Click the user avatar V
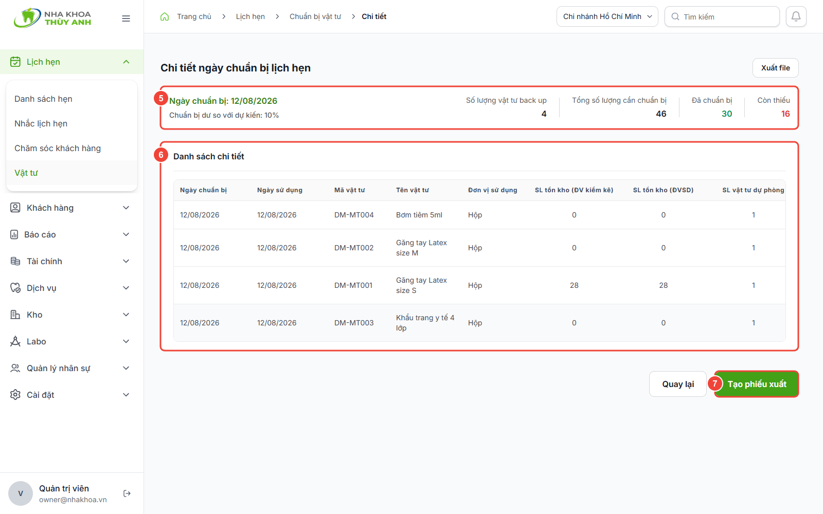 [21, 493]
